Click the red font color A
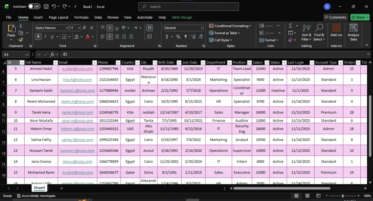373x201 pixels. tap(88, 37)
